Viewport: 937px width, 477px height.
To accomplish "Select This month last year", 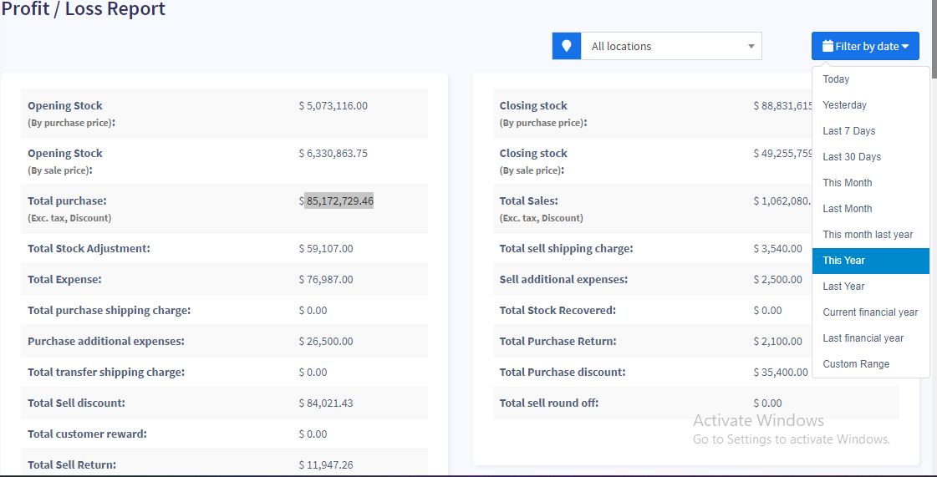I will (x=871, y=235).
